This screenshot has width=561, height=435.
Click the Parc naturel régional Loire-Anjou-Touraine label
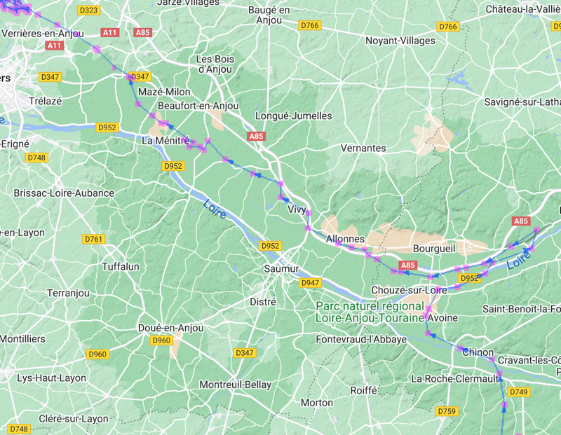[370, 312]
